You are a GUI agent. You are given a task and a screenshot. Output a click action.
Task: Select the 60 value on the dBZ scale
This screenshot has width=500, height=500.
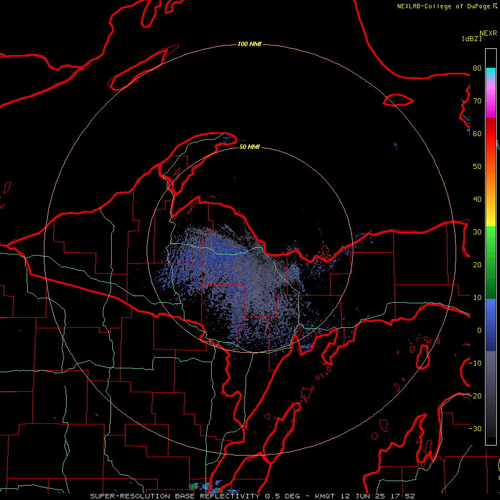pyautogui.click(x=477, y=134)
